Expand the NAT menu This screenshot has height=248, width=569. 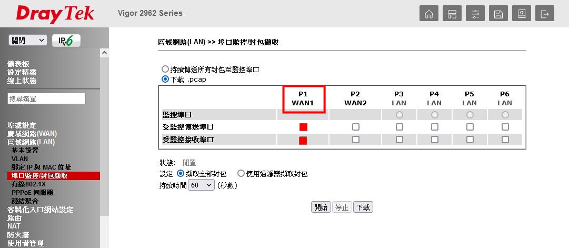(14, 226)
